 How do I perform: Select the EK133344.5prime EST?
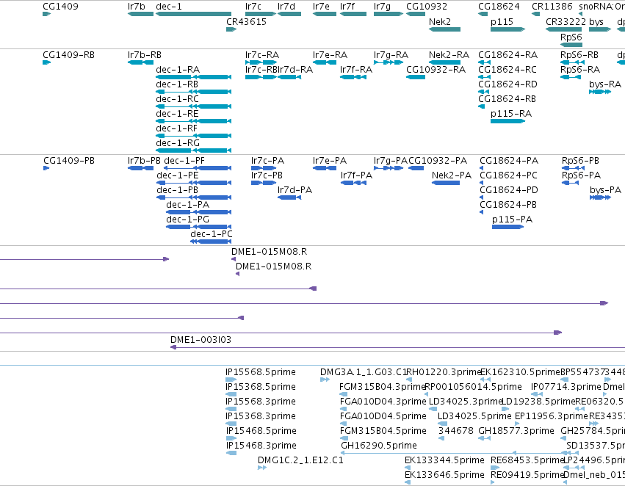click(408, 468)
